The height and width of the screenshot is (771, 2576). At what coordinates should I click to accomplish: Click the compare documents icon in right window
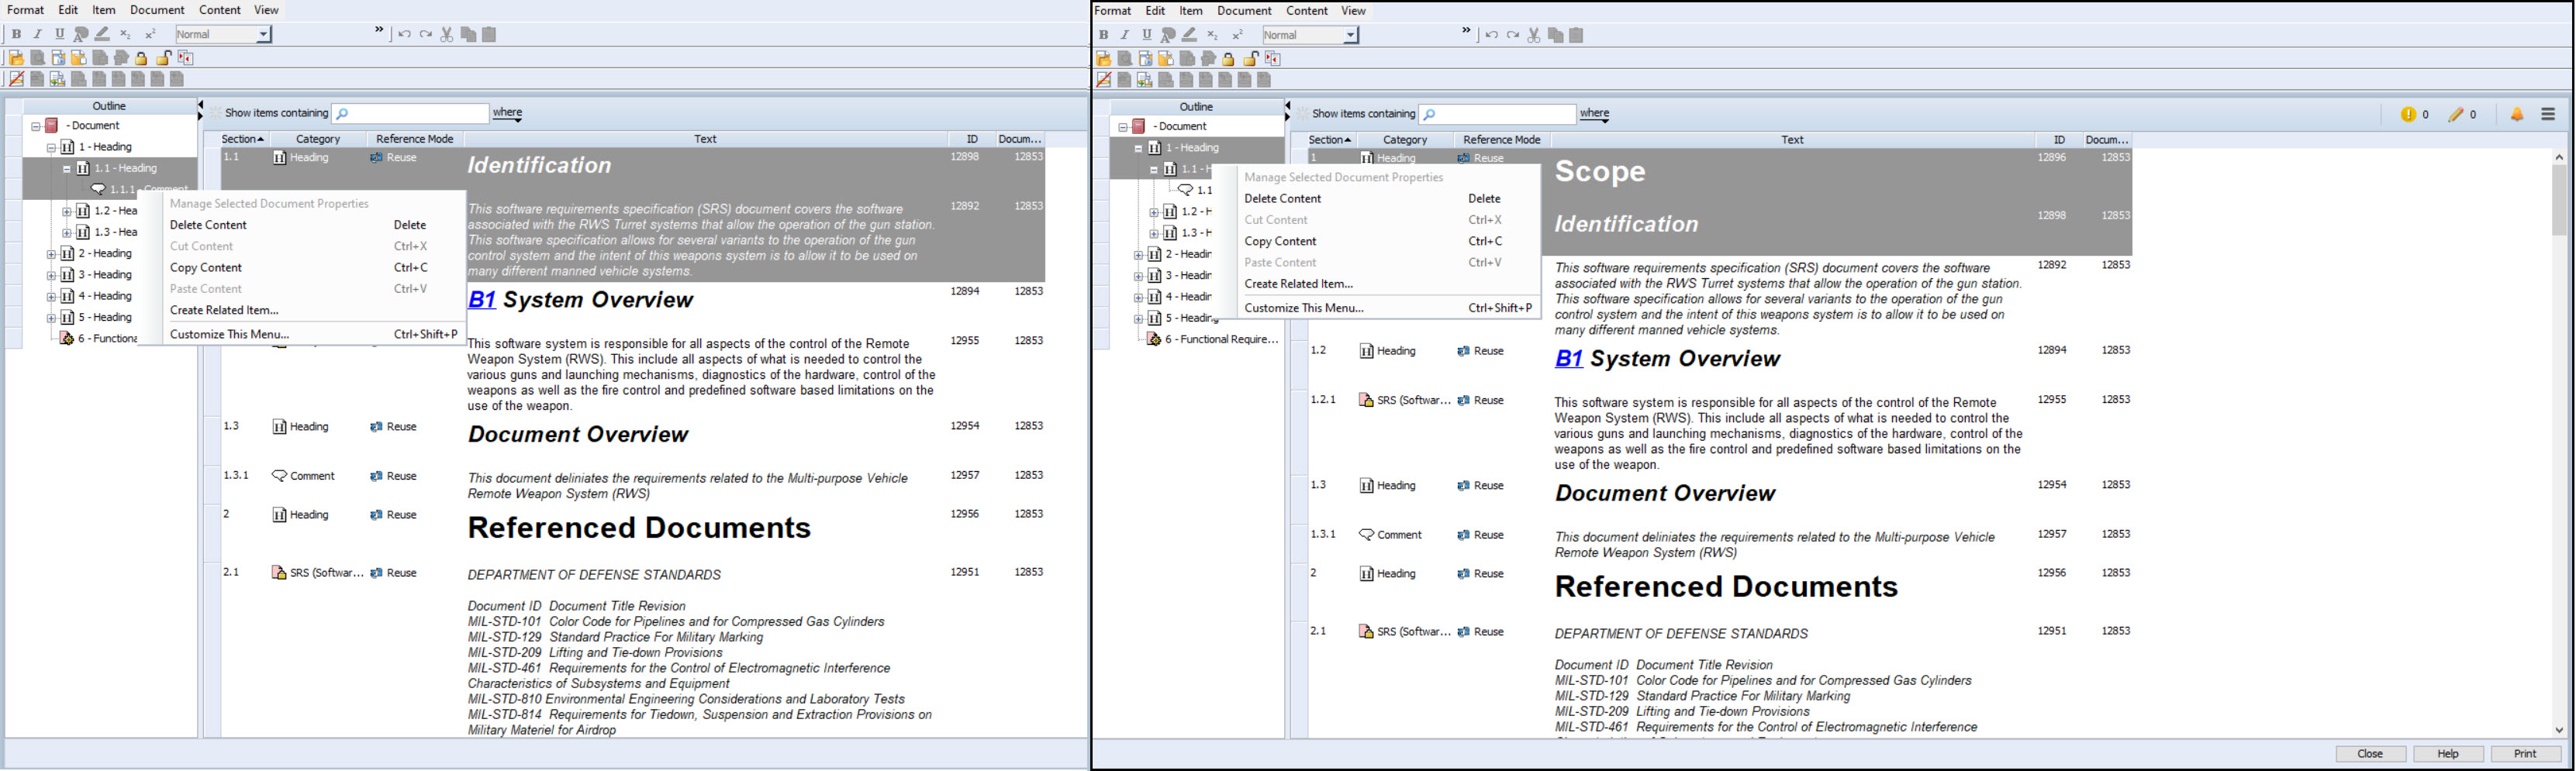tap(1273, 59)
